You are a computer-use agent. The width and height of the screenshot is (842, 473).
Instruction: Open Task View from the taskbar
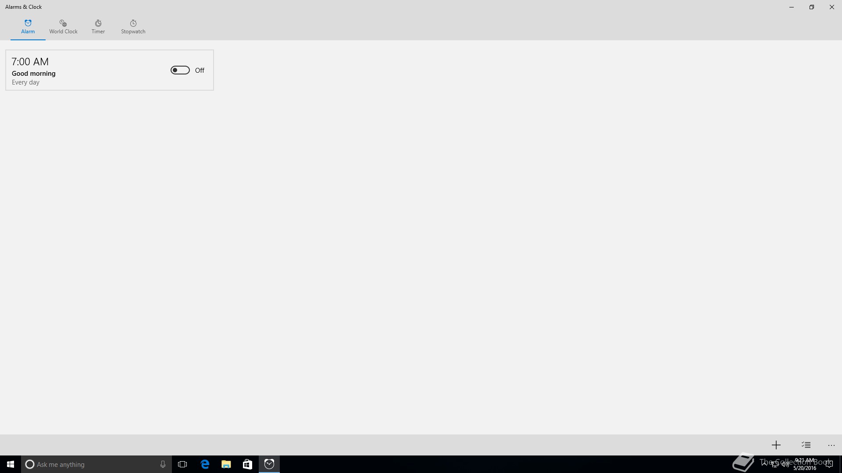[182, 464]
